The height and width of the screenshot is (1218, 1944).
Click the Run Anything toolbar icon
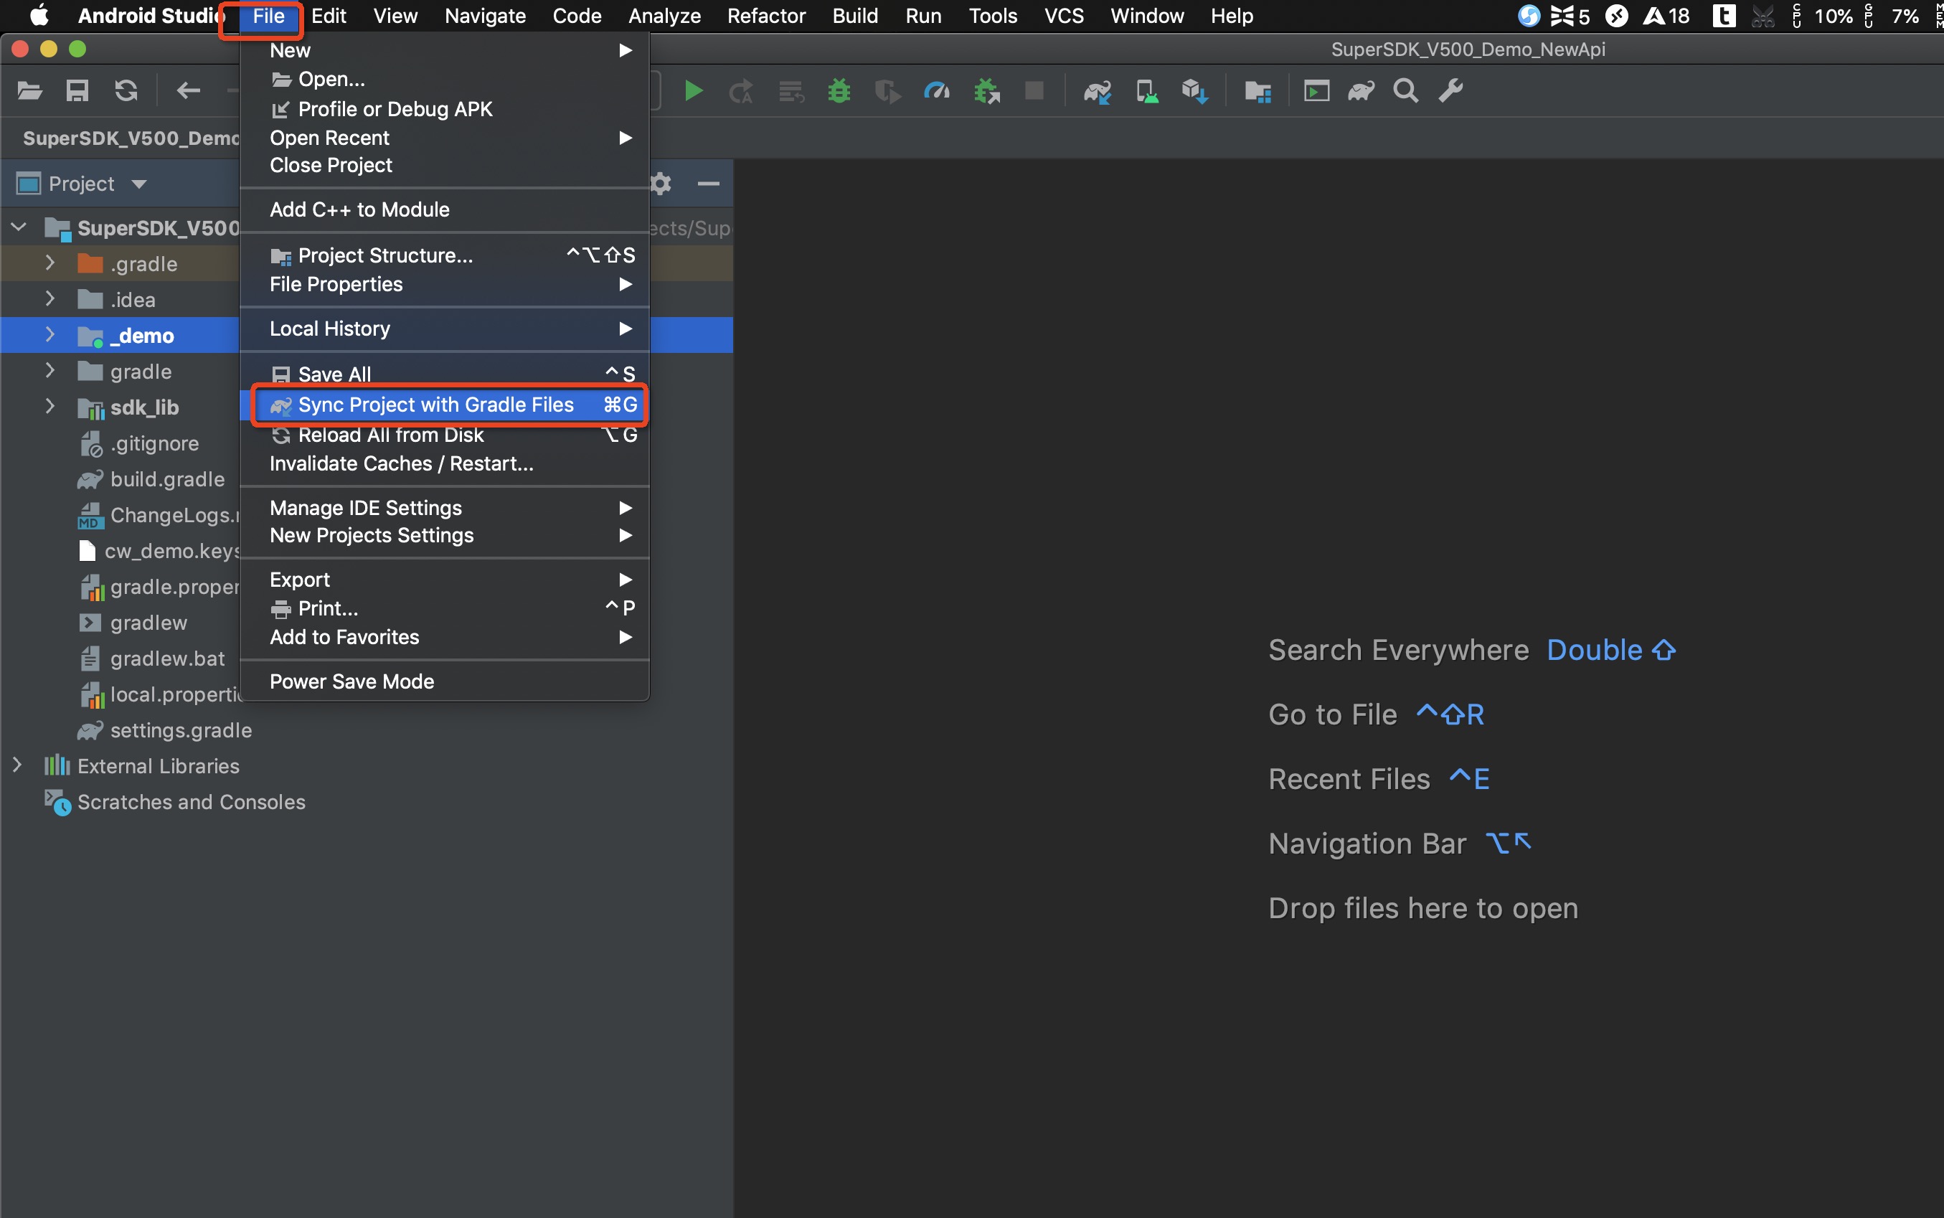1316,91
